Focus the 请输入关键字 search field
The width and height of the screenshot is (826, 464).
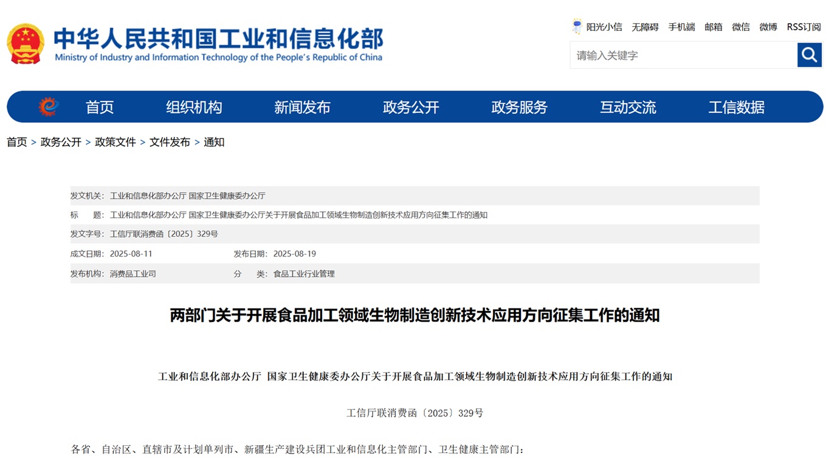point(683,55)
